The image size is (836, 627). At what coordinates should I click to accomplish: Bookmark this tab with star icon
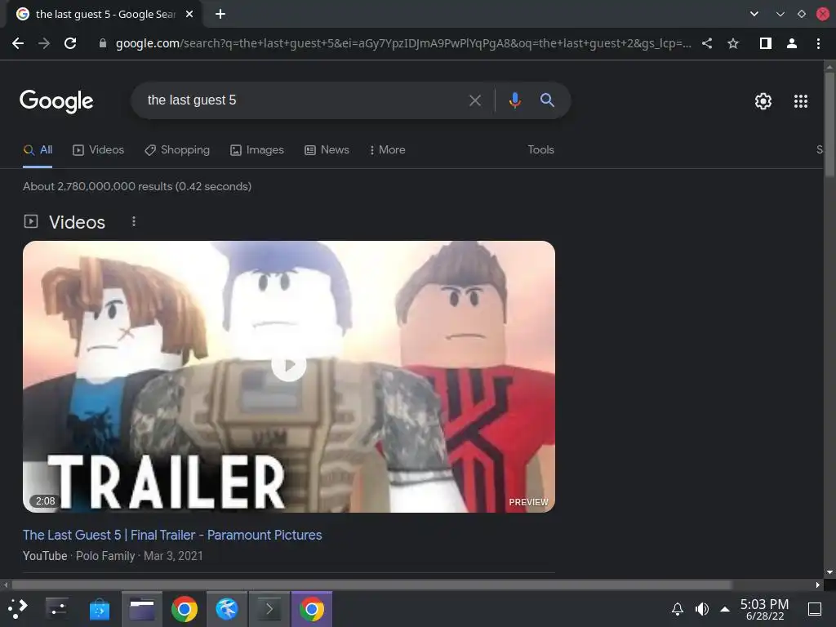pyautogui.click(x=733, y=43)
